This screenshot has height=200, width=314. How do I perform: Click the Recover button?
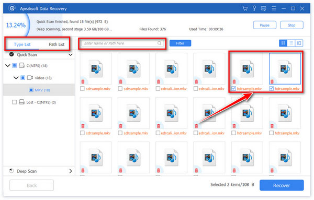tap(282, 185)
